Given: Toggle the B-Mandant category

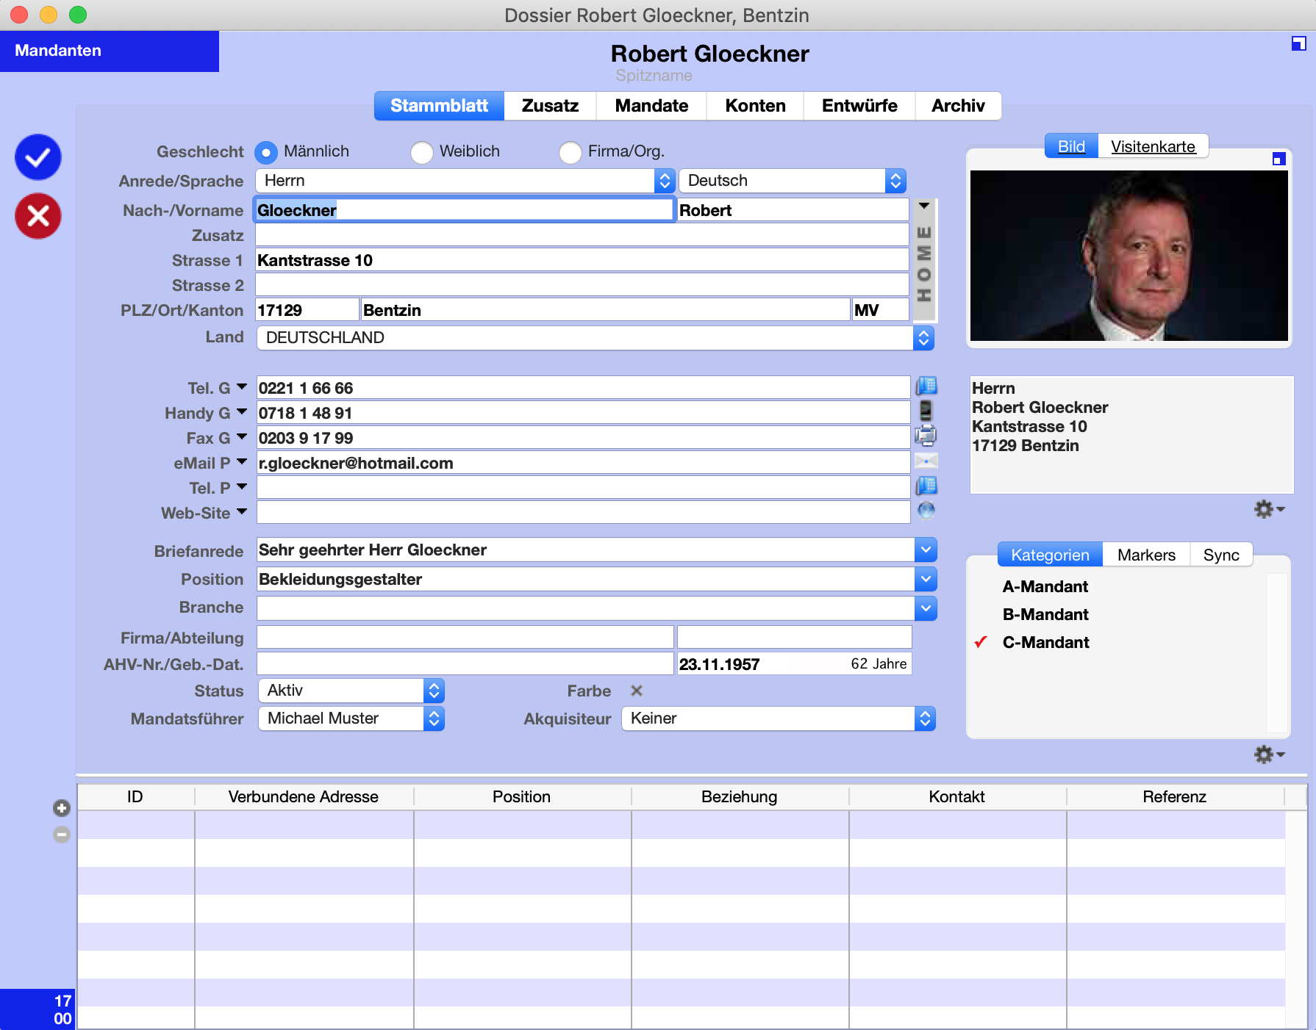Looking at the screenshot, I should (x=1045, y=614).
